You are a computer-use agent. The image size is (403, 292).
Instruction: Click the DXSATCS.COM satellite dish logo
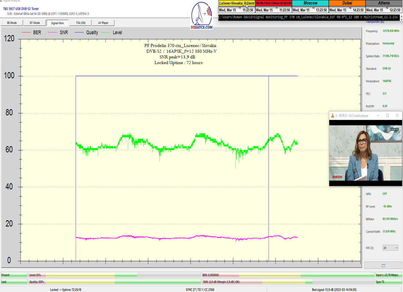(x=202, y=16)
